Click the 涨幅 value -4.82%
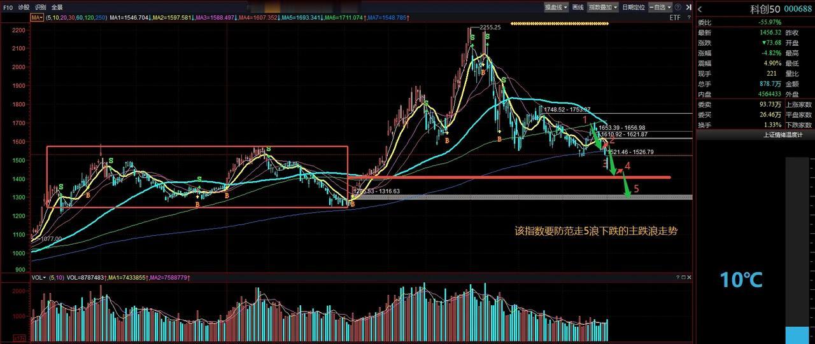 point(771,53)
